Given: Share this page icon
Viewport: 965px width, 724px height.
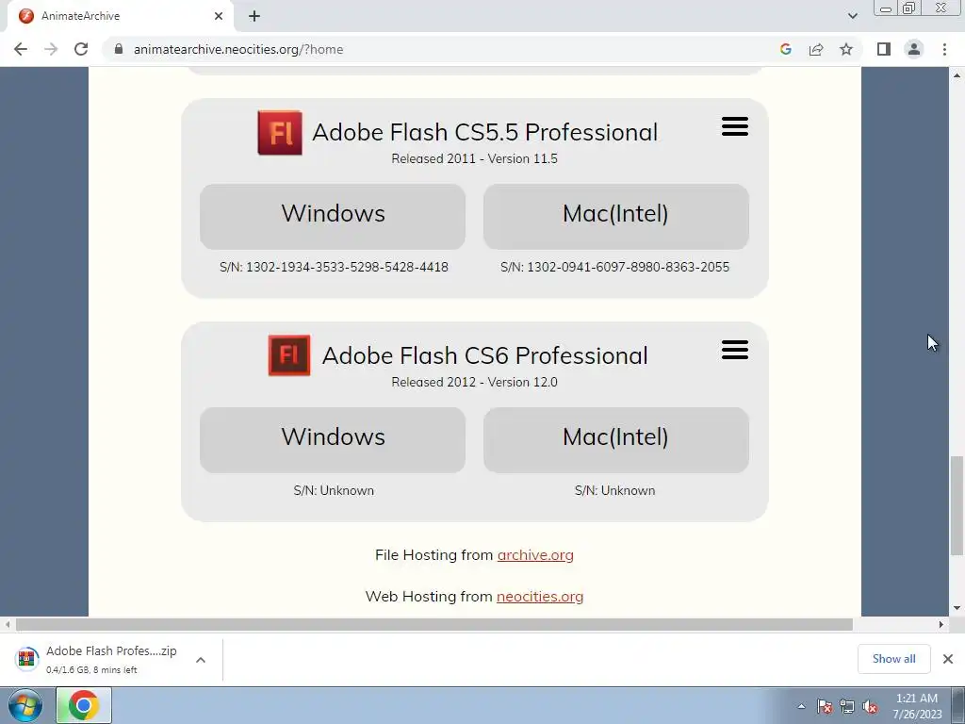Looking at the screenshot, I should (x=816, y=49).
